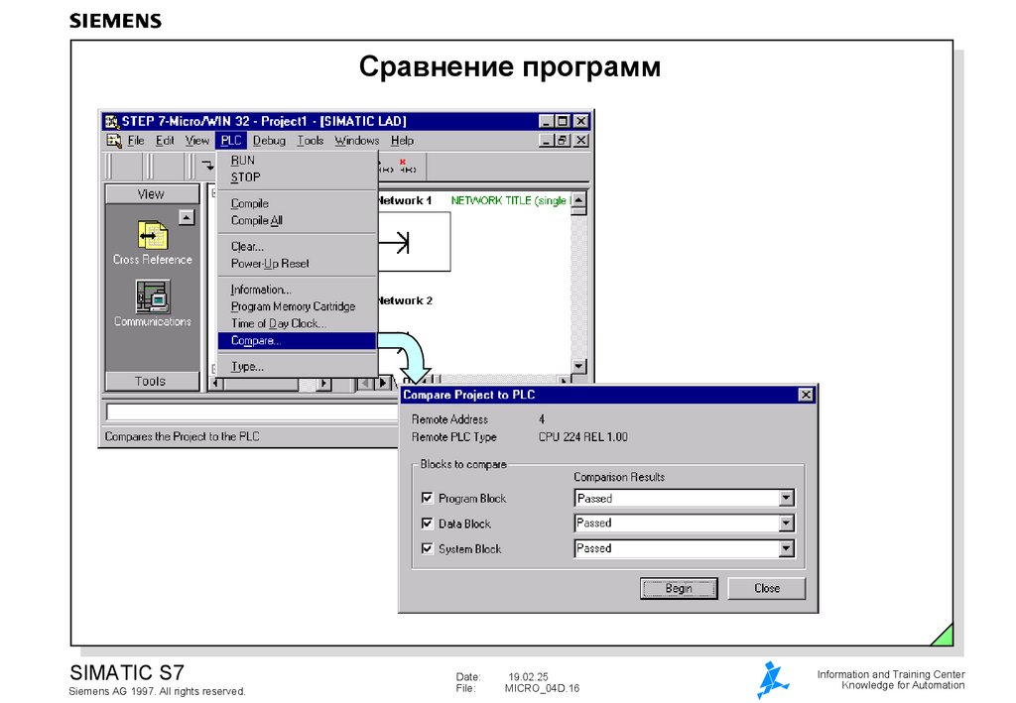
Task: Choose Compile All in the PLC menu
Action: pos(297,220)
